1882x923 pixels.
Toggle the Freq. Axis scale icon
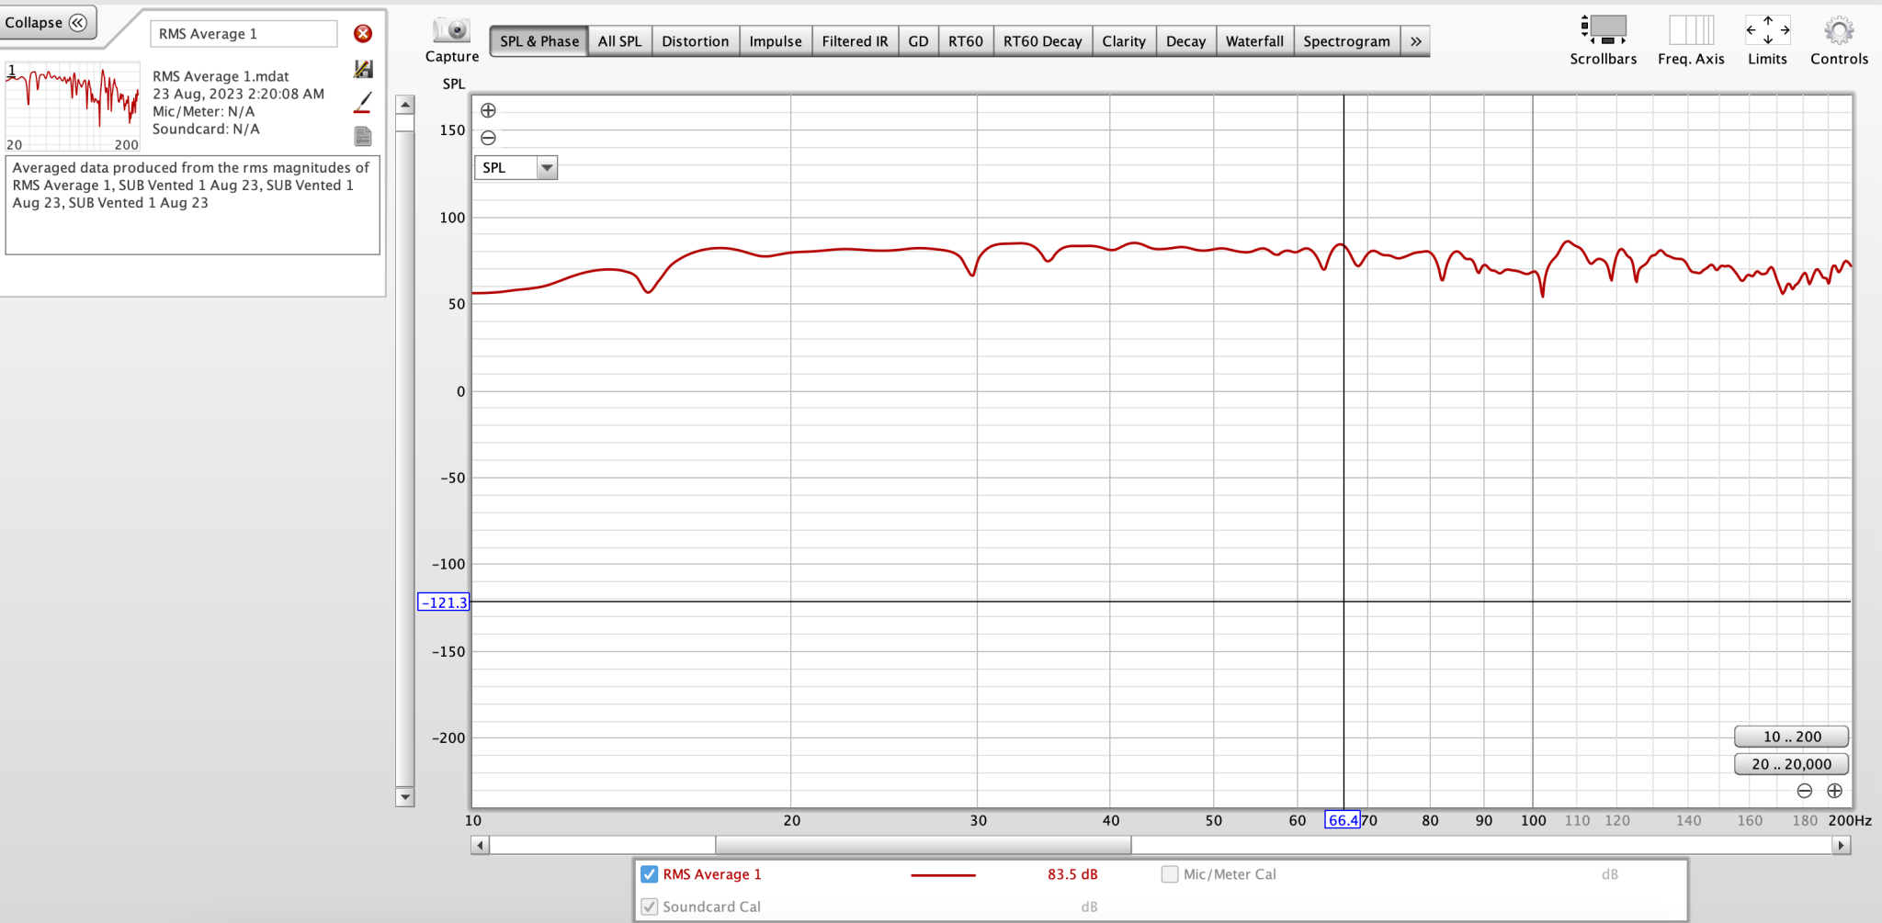click(1691, 30)
